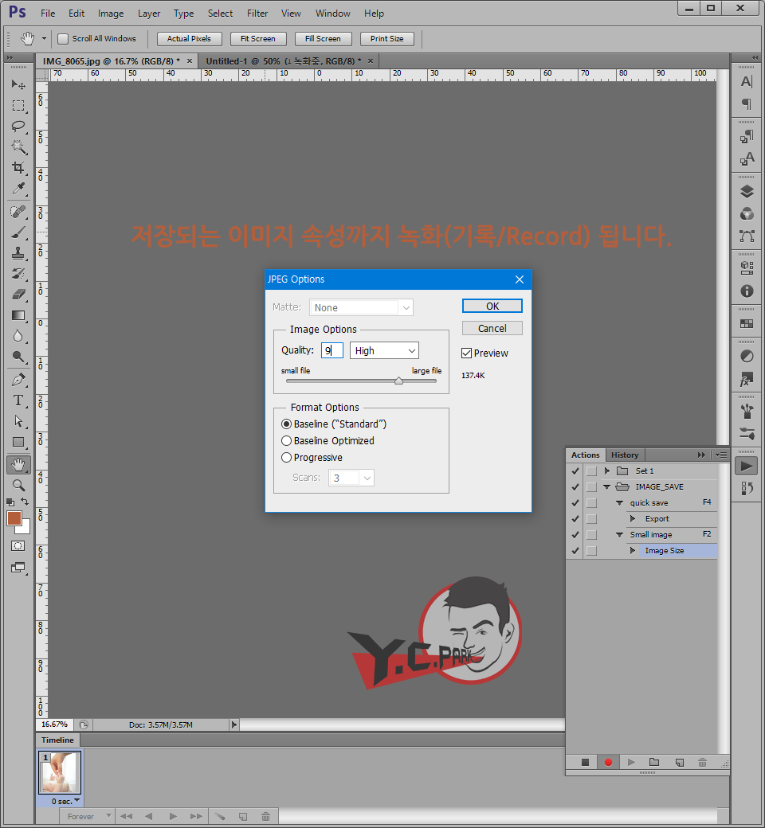
Task: Swap foreground and background colors
Action: (25, 501)
